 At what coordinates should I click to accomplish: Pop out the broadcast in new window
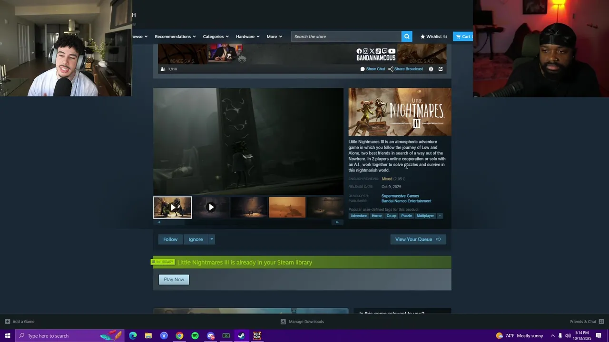click(x=441, y=69)
